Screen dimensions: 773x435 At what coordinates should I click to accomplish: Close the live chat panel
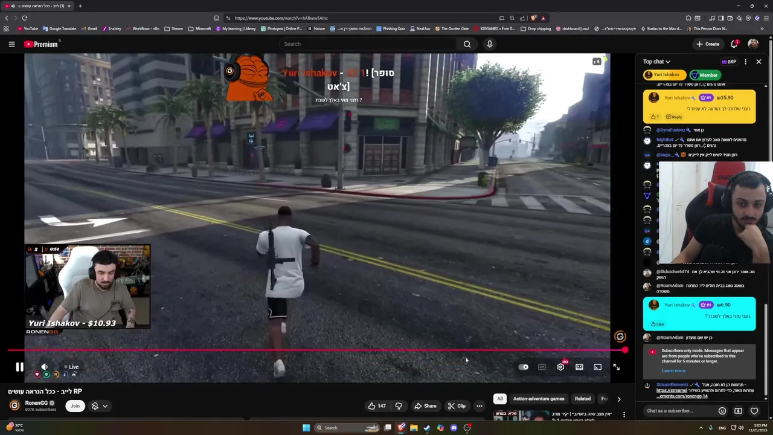[759, 62]
